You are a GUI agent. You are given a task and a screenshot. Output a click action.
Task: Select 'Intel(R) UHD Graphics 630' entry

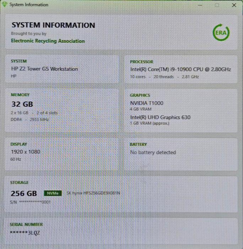pyautogui.click(x=160, y=117)
